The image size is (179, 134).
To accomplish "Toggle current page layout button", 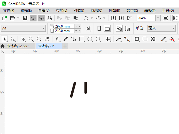I will pyautogui.click(x=127, y=28).
